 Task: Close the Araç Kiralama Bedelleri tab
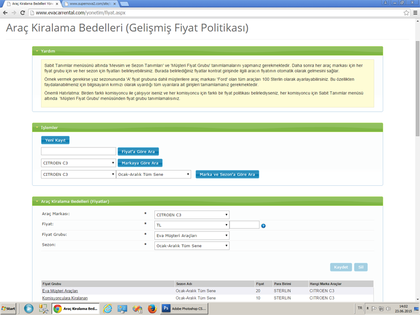[57, 4]
